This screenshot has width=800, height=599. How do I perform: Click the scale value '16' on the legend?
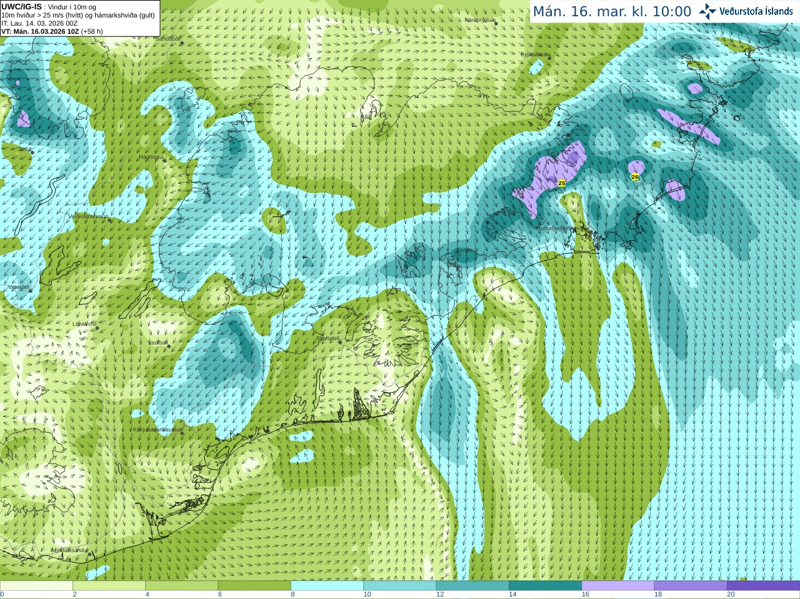585,595
